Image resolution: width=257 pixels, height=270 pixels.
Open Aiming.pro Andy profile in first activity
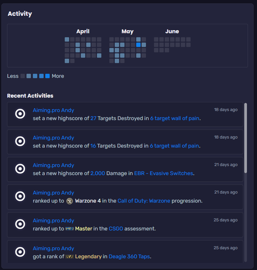[53, 110]
